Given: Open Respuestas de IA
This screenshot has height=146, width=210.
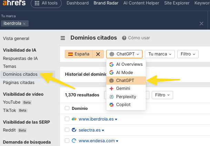Looking at the screenshot, I should (x=20, y=59).
